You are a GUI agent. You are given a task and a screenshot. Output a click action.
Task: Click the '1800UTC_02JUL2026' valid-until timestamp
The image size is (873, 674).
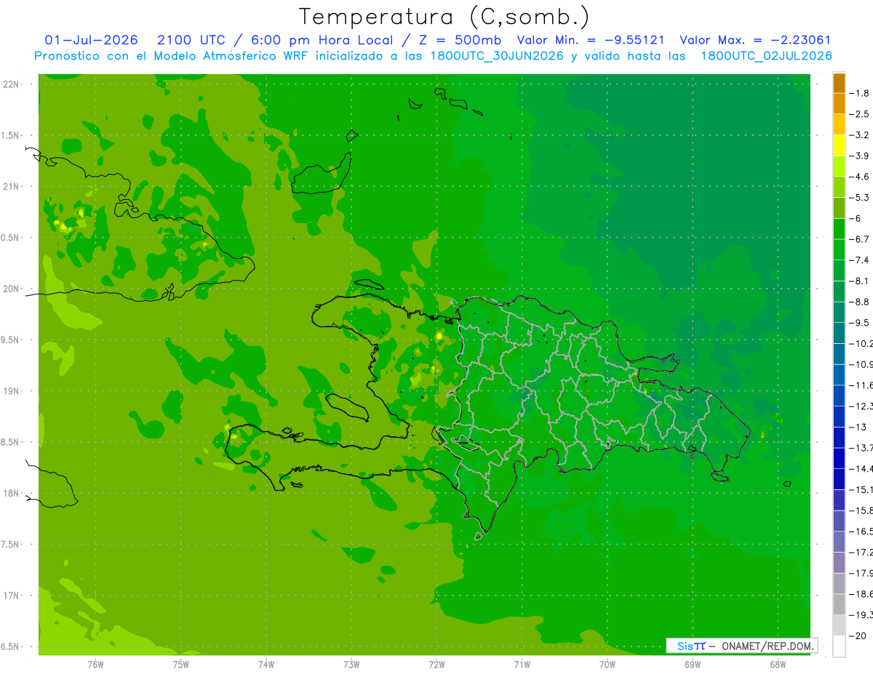click(767, 55)
